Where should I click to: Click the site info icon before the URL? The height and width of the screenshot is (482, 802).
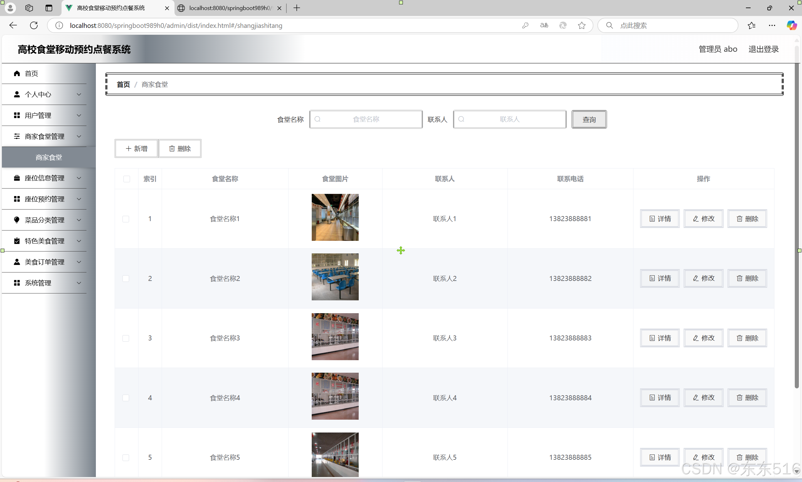(59, 25)
